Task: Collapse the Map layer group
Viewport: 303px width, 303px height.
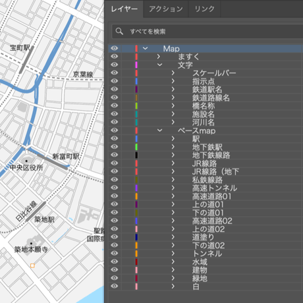Action: pyautogui.click(x=145, y=48)
